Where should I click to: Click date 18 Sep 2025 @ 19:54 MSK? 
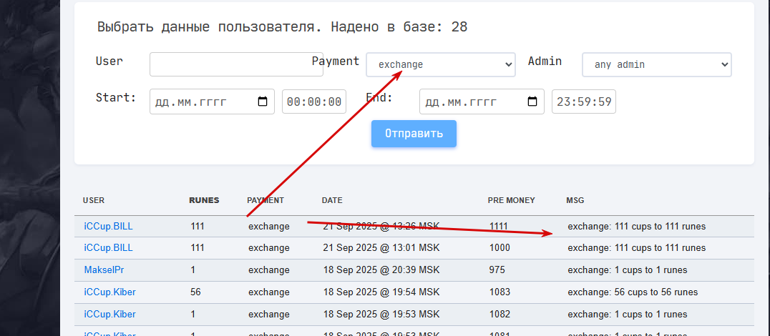pyautogui.click(x=381, y=292)
